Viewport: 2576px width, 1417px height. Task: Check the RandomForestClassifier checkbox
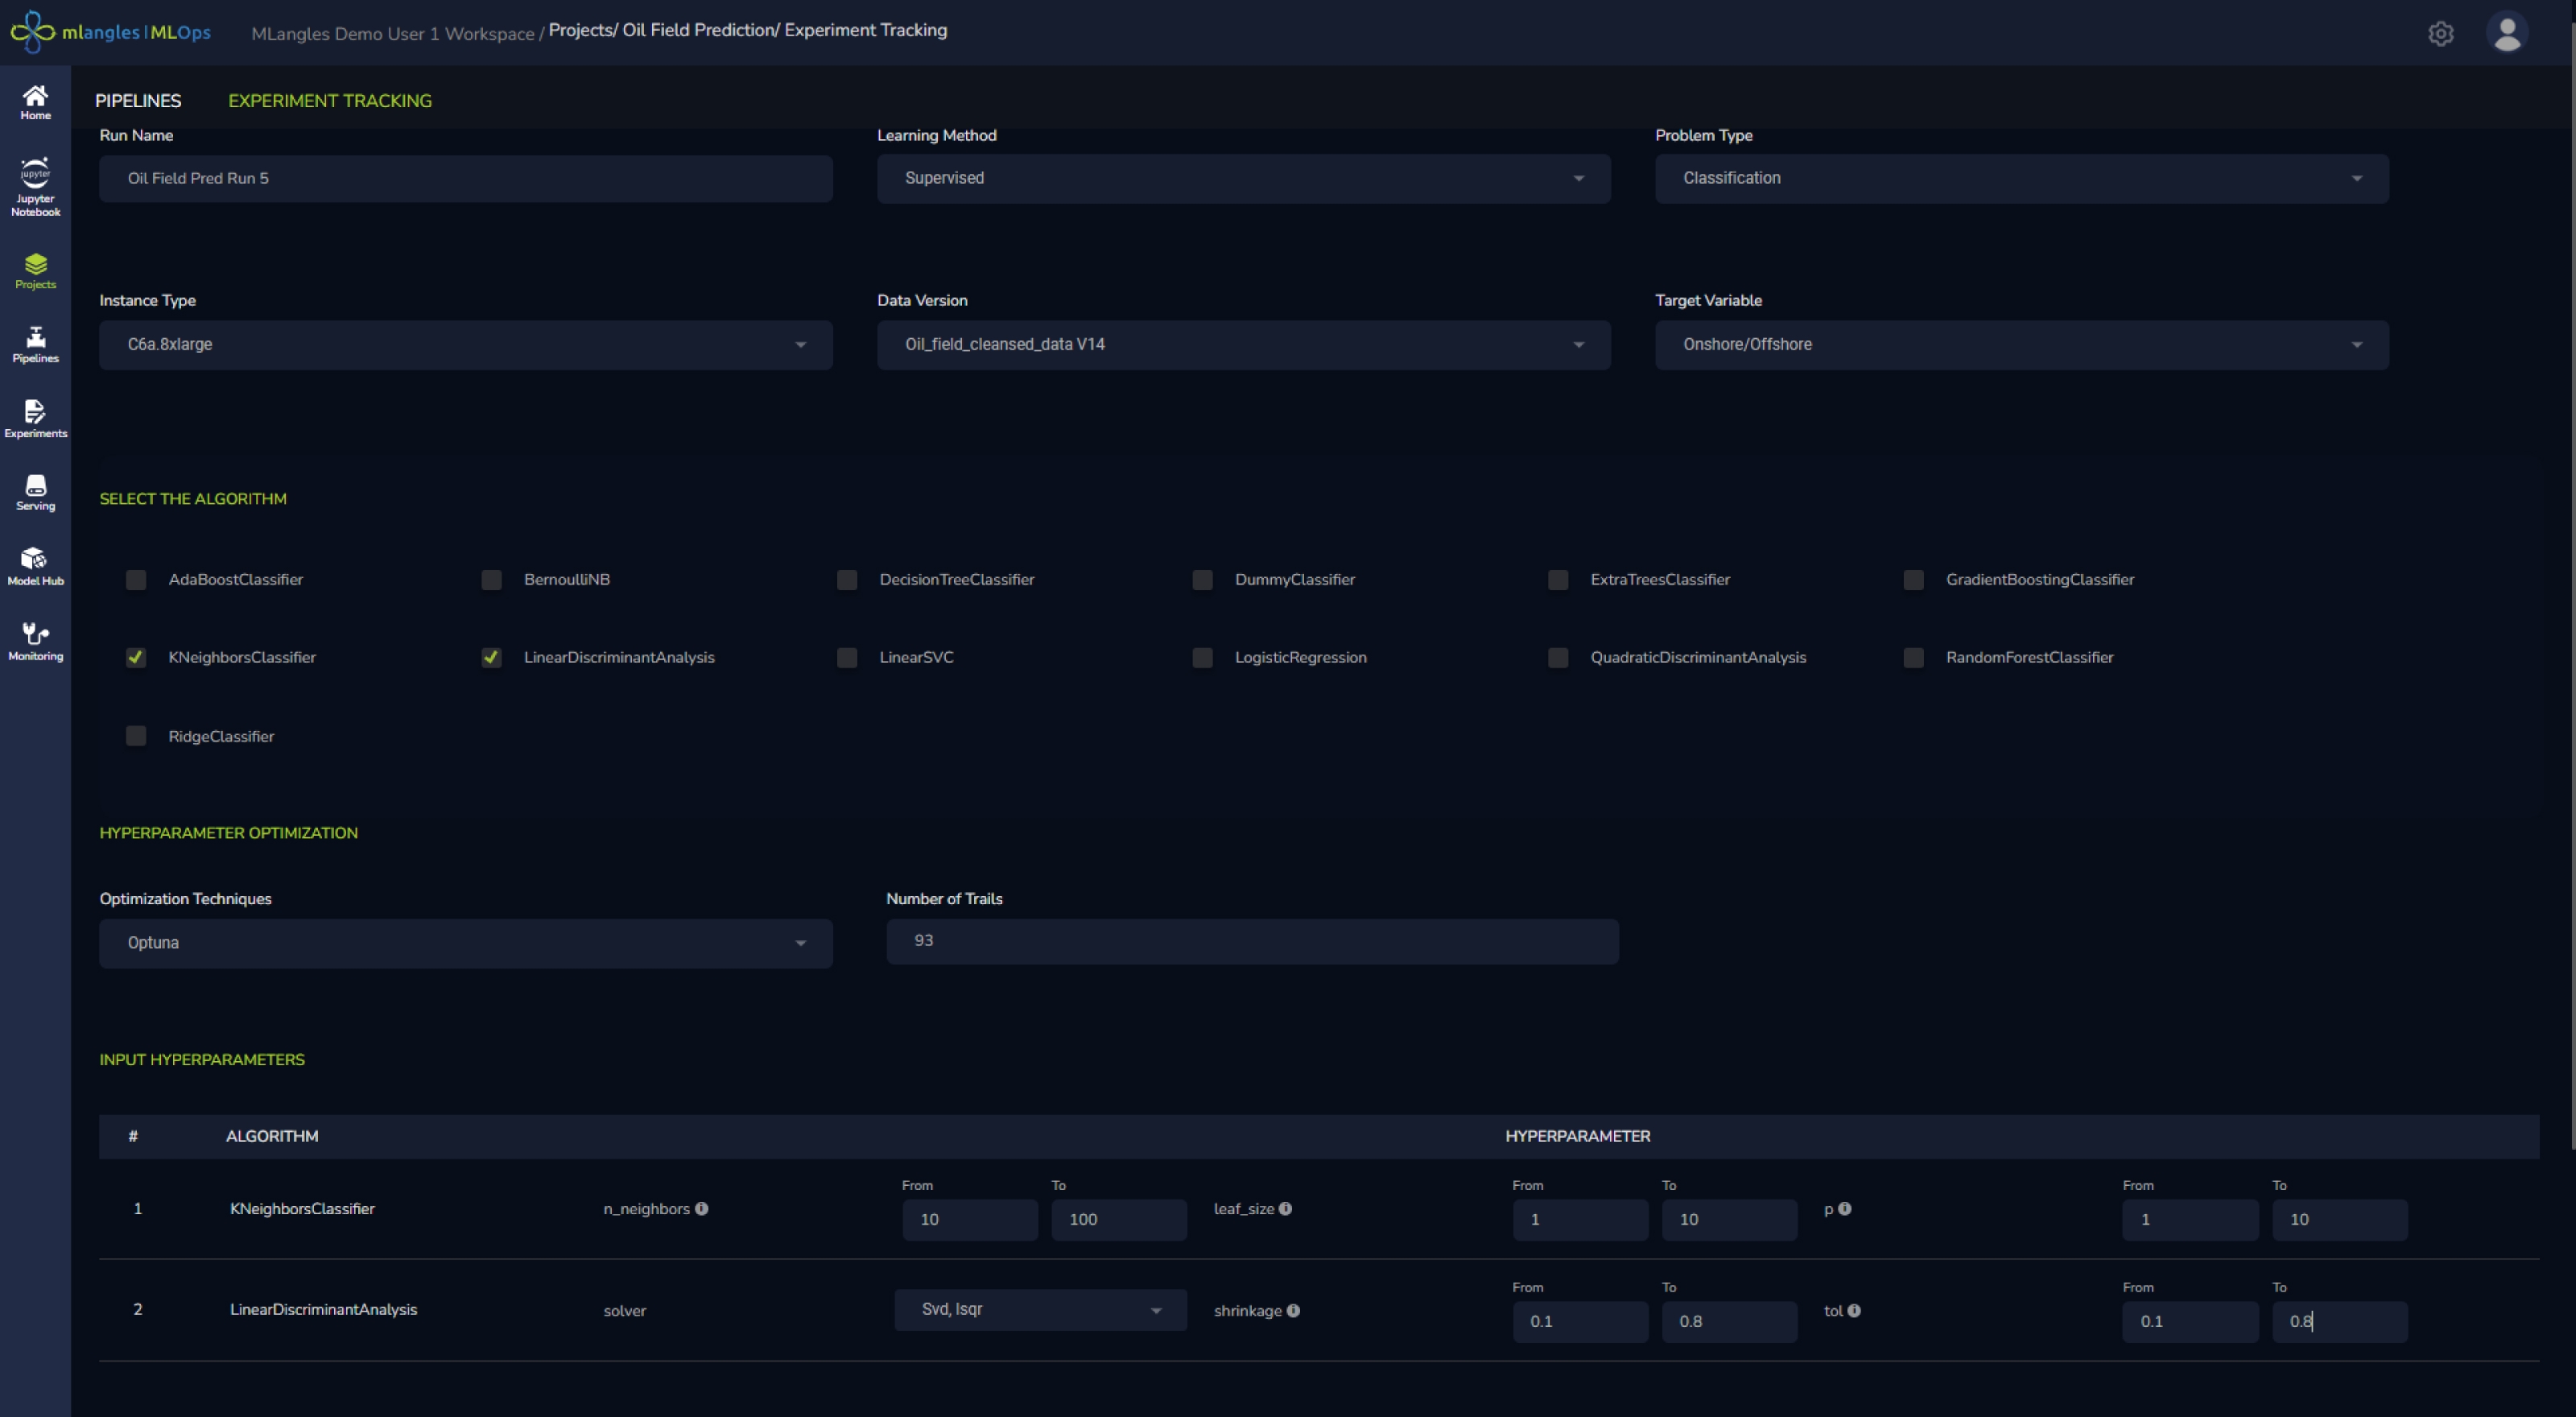[x=1913, y=658]
